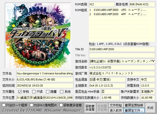Select the APP row in ROM组成 list
This screenshot has width=157, height=114.
pos(122,14)
